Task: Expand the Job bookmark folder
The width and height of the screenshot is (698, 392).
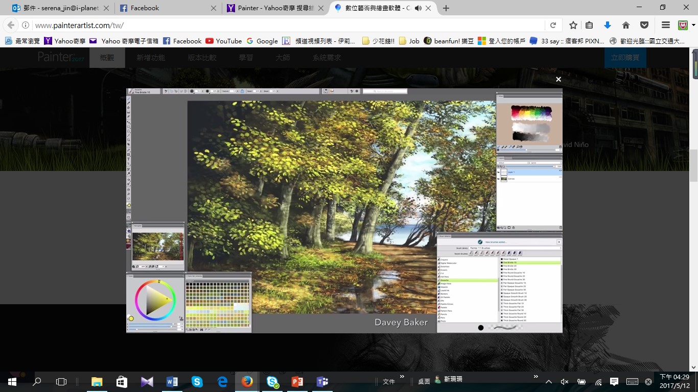Action: coord(409,41)
